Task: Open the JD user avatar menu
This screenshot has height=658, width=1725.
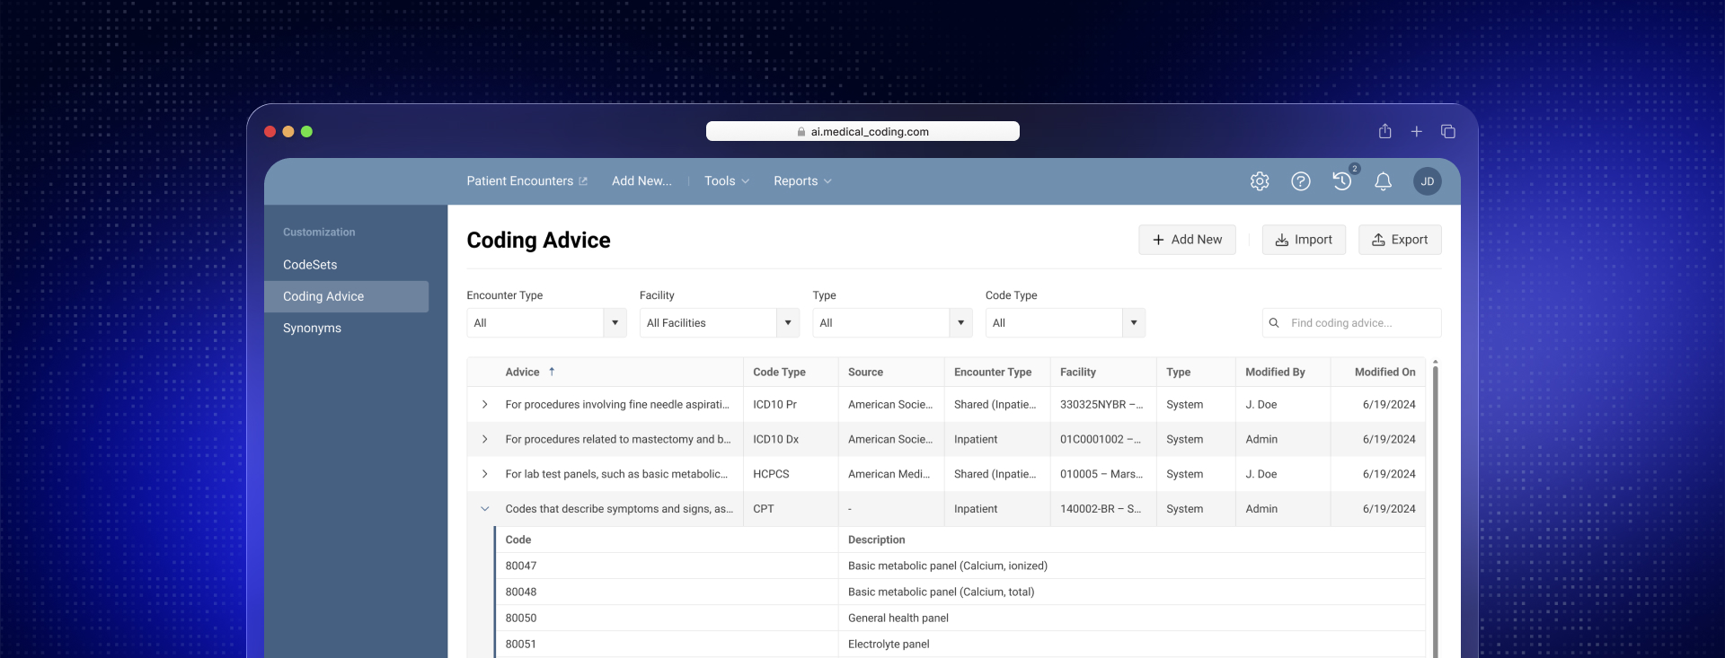Action: coord(1427,181)
